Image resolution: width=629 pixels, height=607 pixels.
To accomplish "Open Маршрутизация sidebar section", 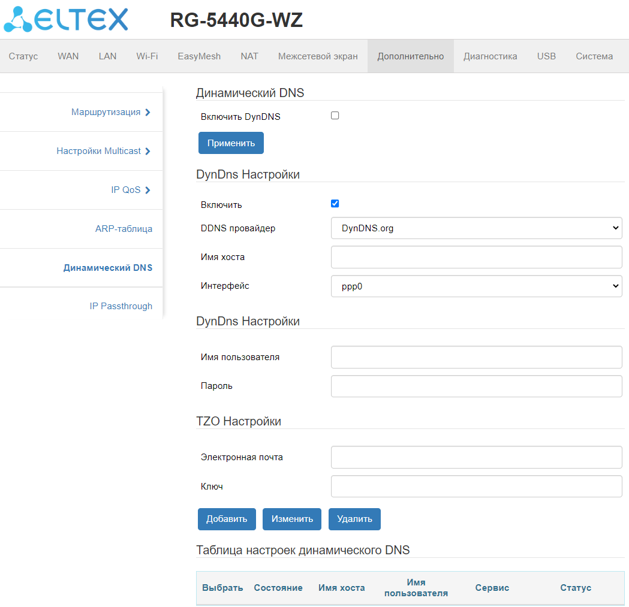I will click(x=106, y=112).
